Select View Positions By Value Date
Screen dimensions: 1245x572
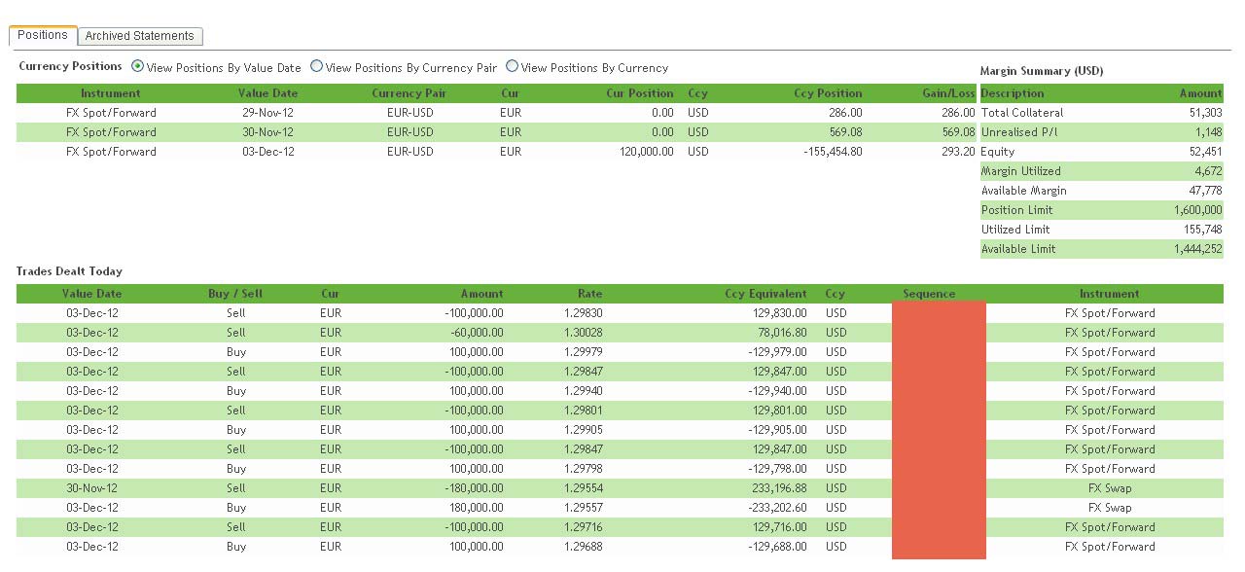[x=137, y=67]
